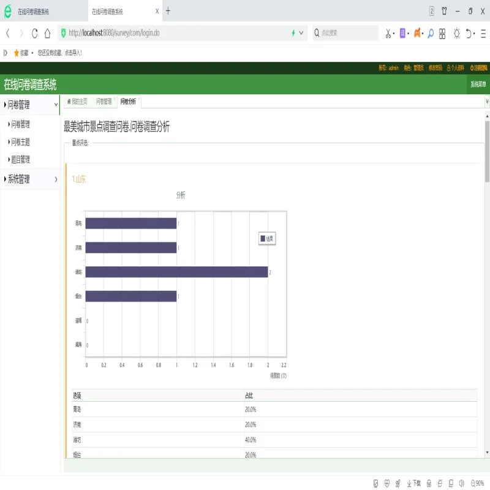Toggle reading mode in the status bar
The image size is (490, 490).
point(375,483)
